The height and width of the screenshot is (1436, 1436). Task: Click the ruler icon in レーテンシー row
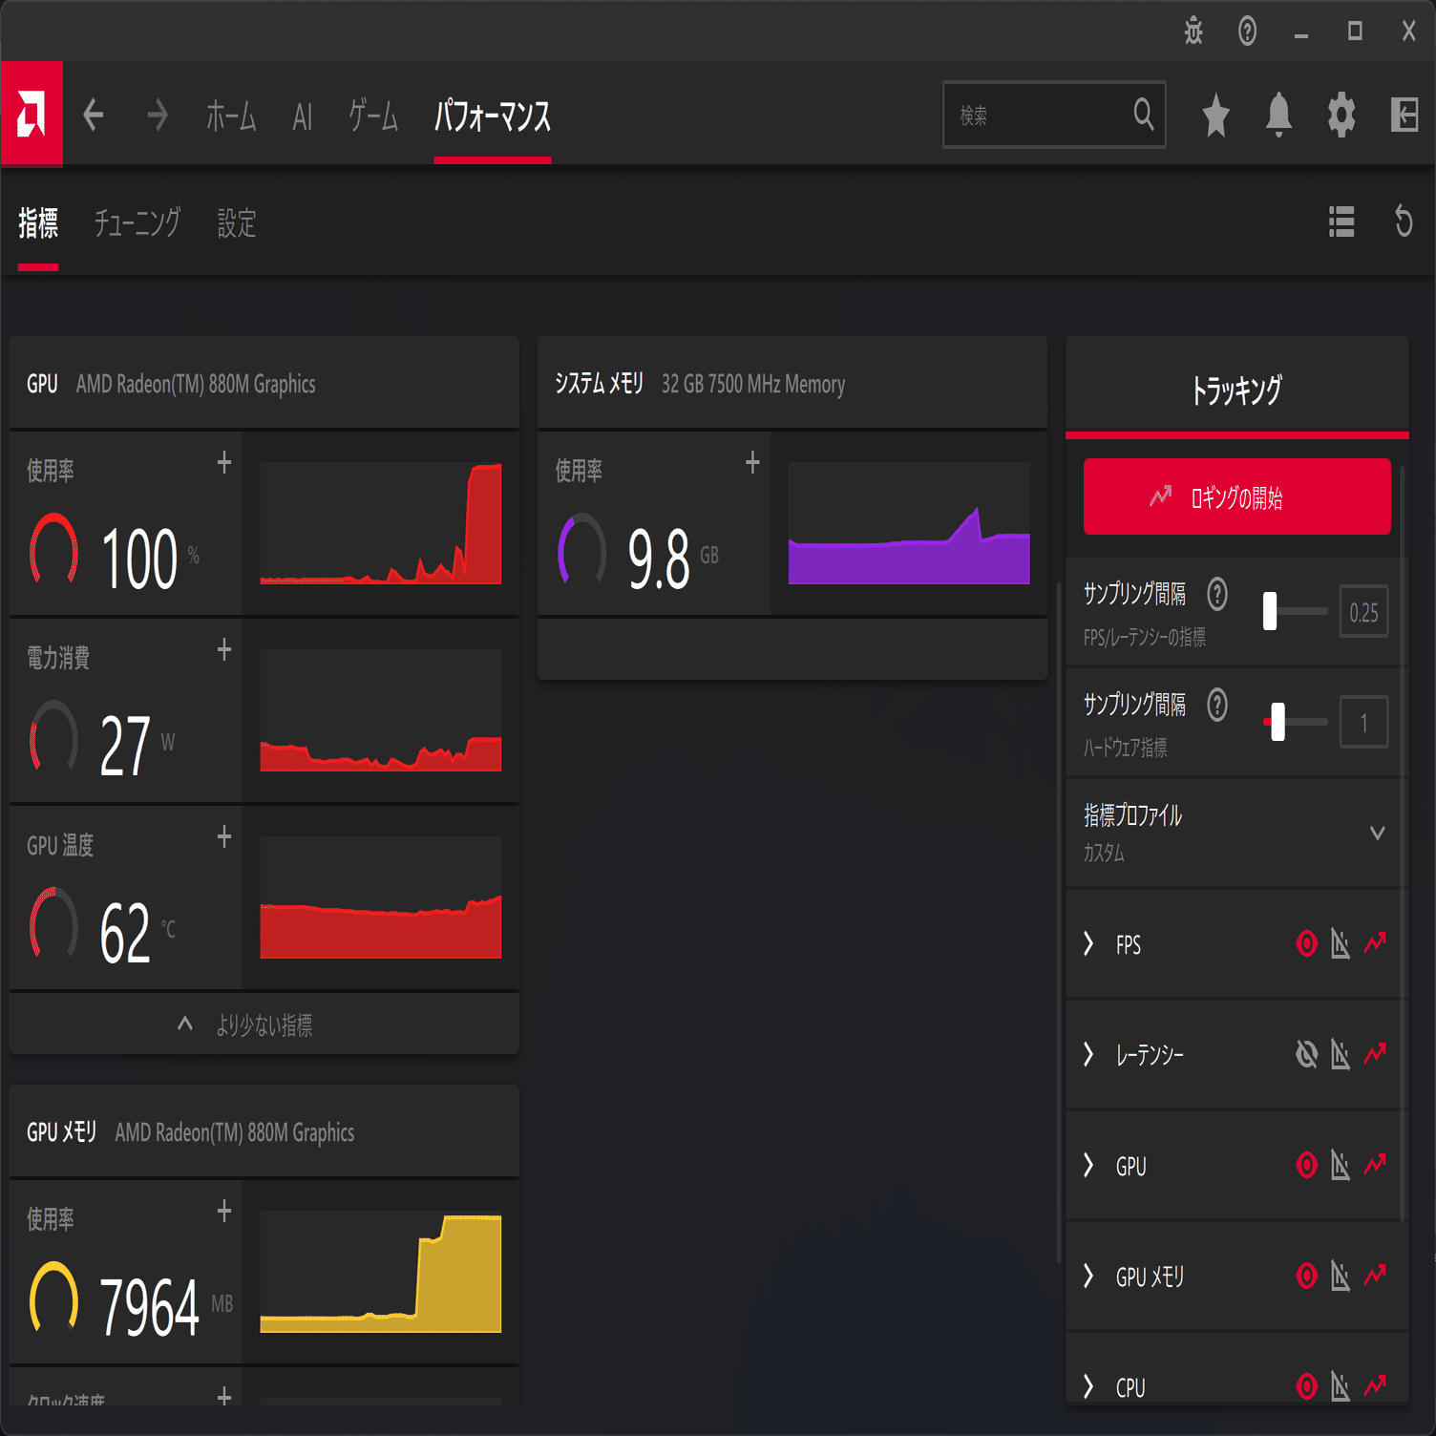click(x=1341, y=1055)
